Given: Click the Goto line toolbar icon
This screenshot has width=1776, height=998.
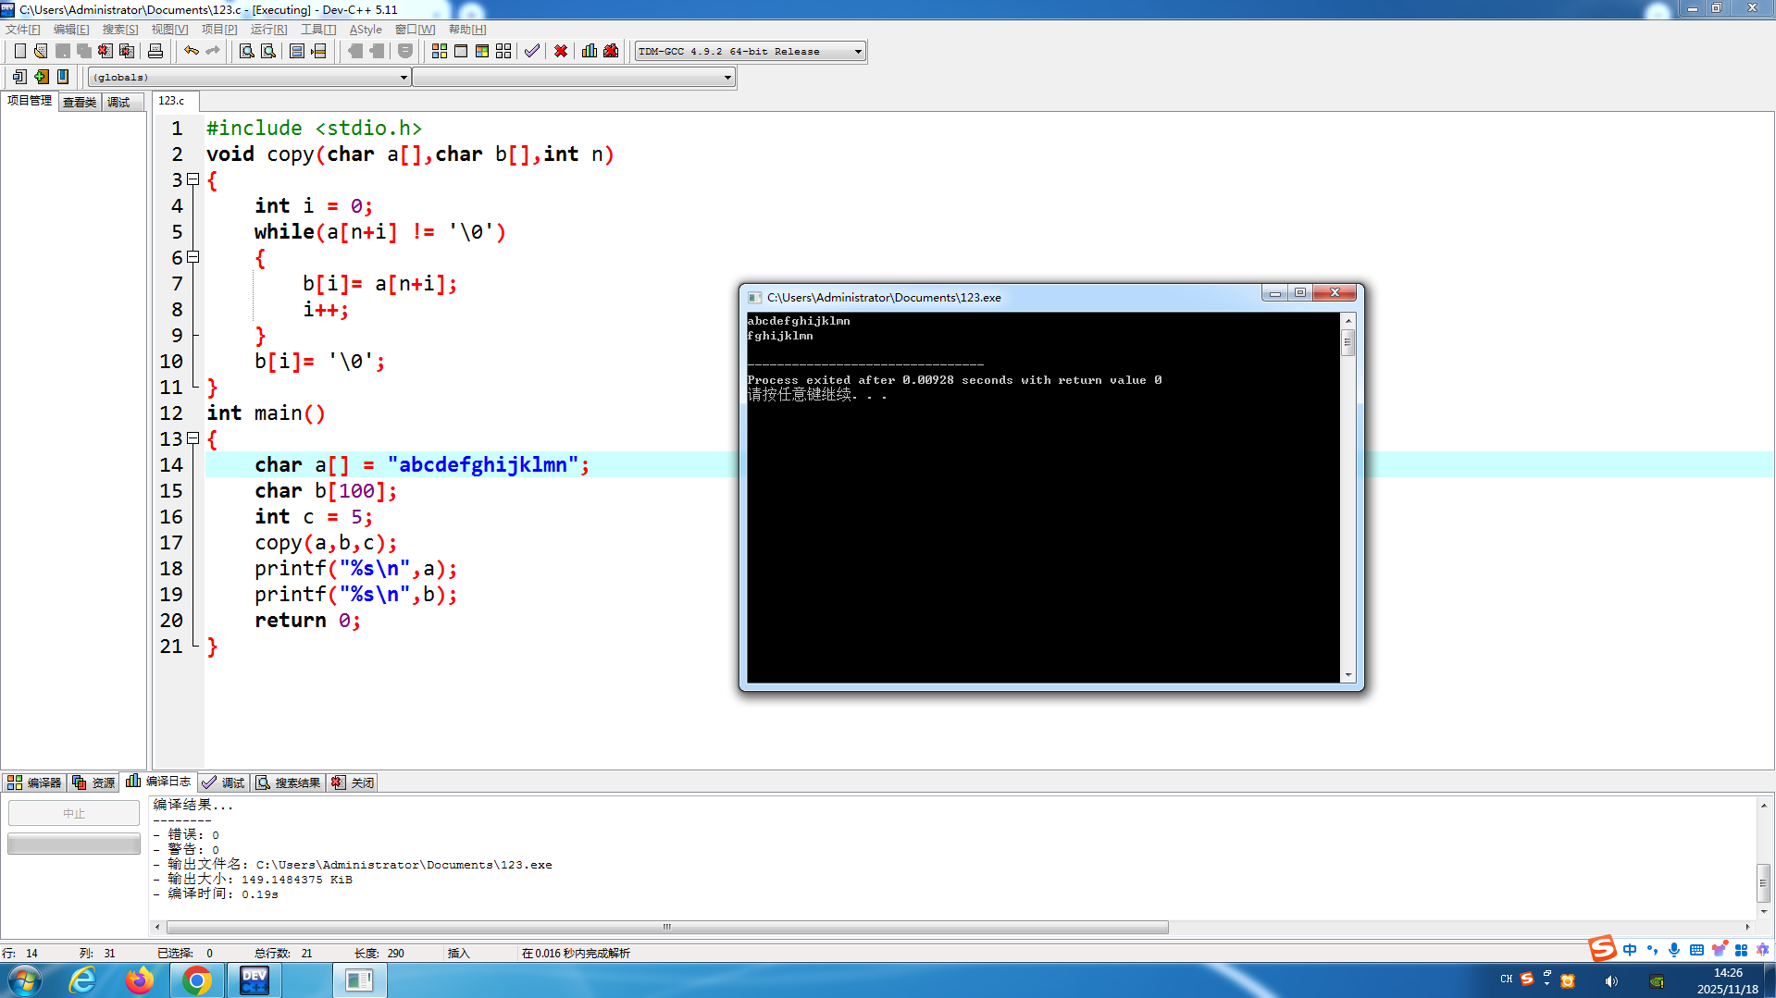Looking at the screenshot, I should pos(318,51).
